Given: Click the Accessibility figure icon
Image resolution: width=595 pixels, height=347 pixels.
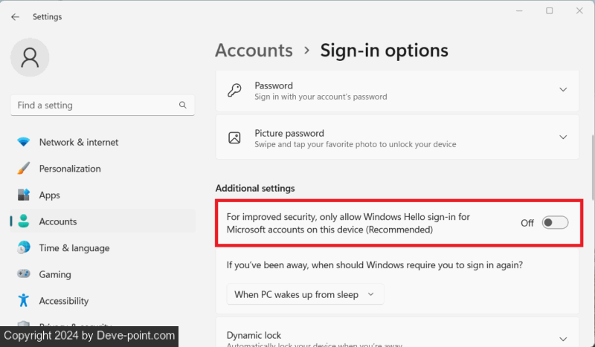Looking at the screenshot, I should [24, 301].
